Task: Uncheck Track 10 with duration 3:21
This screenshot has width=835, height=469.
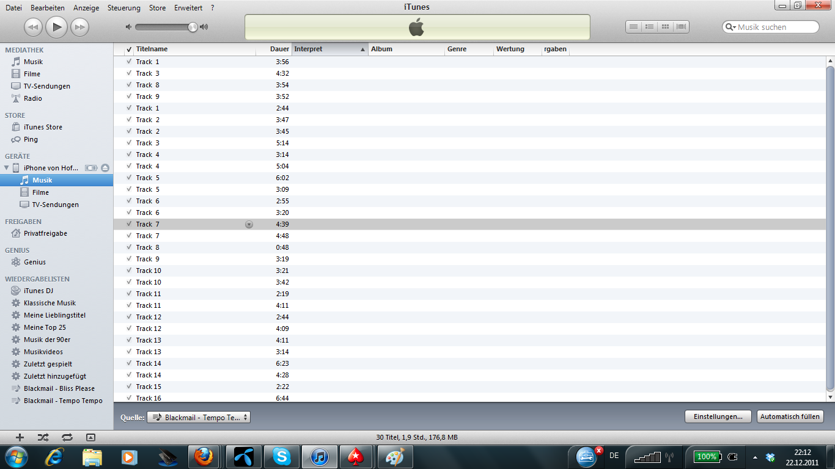Action: [129, 271]
